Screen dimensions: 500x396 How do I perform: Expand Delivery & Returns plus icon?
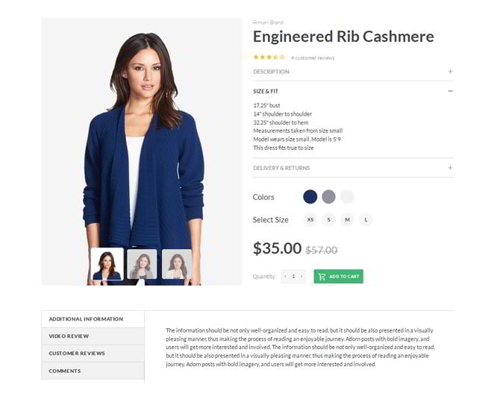click(450, 168)
